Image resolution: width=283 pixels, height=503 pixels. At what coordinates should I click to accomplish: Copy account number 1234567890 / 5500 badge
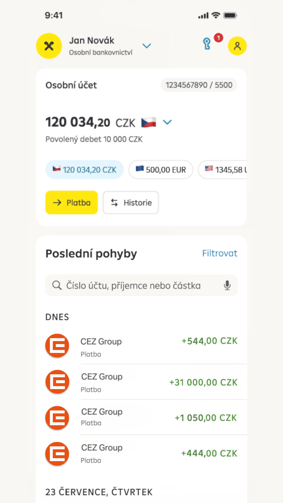click(199, 85)
